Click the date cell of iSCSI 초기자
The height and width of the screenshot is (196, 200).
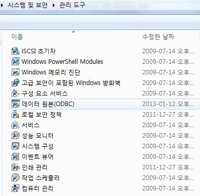(x=168, y=51)
